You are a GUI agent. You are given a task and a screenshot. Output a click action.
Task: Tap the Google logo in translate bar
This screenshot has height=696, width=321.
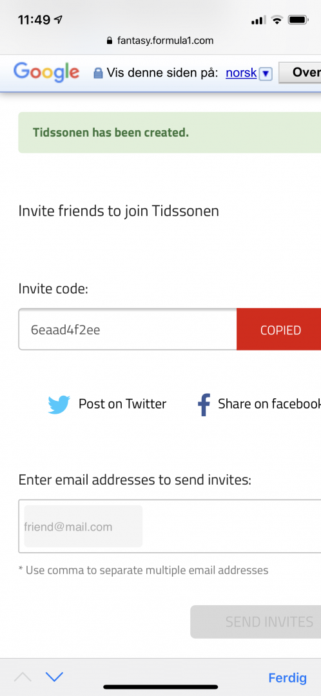[46, 72]
